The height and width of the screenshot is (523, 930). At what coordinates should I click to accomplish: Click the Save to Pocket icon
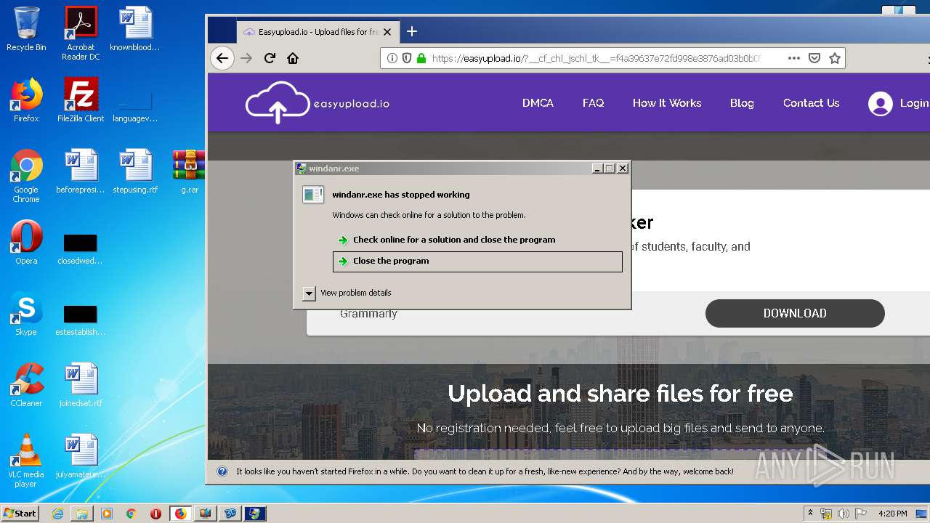(814, 58)
